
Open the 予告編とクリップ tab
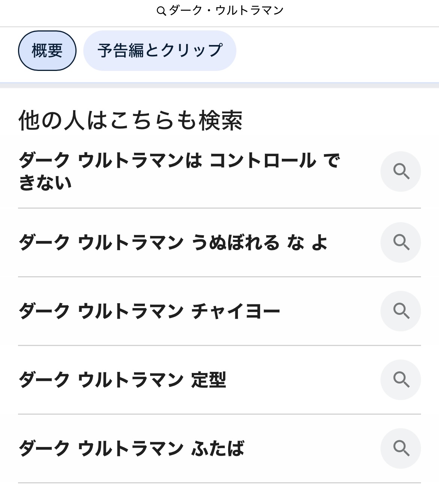click(x=160, y=51)
